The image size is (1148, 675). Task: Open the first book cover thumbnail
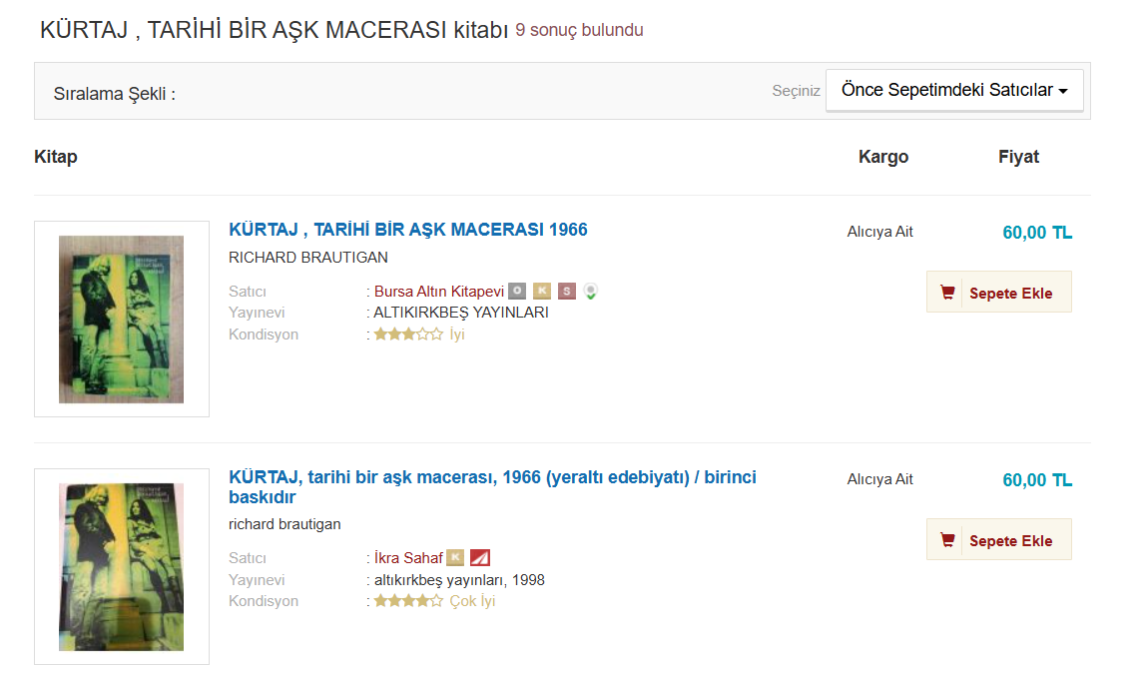pyautogui.click(x=121, y=319)
